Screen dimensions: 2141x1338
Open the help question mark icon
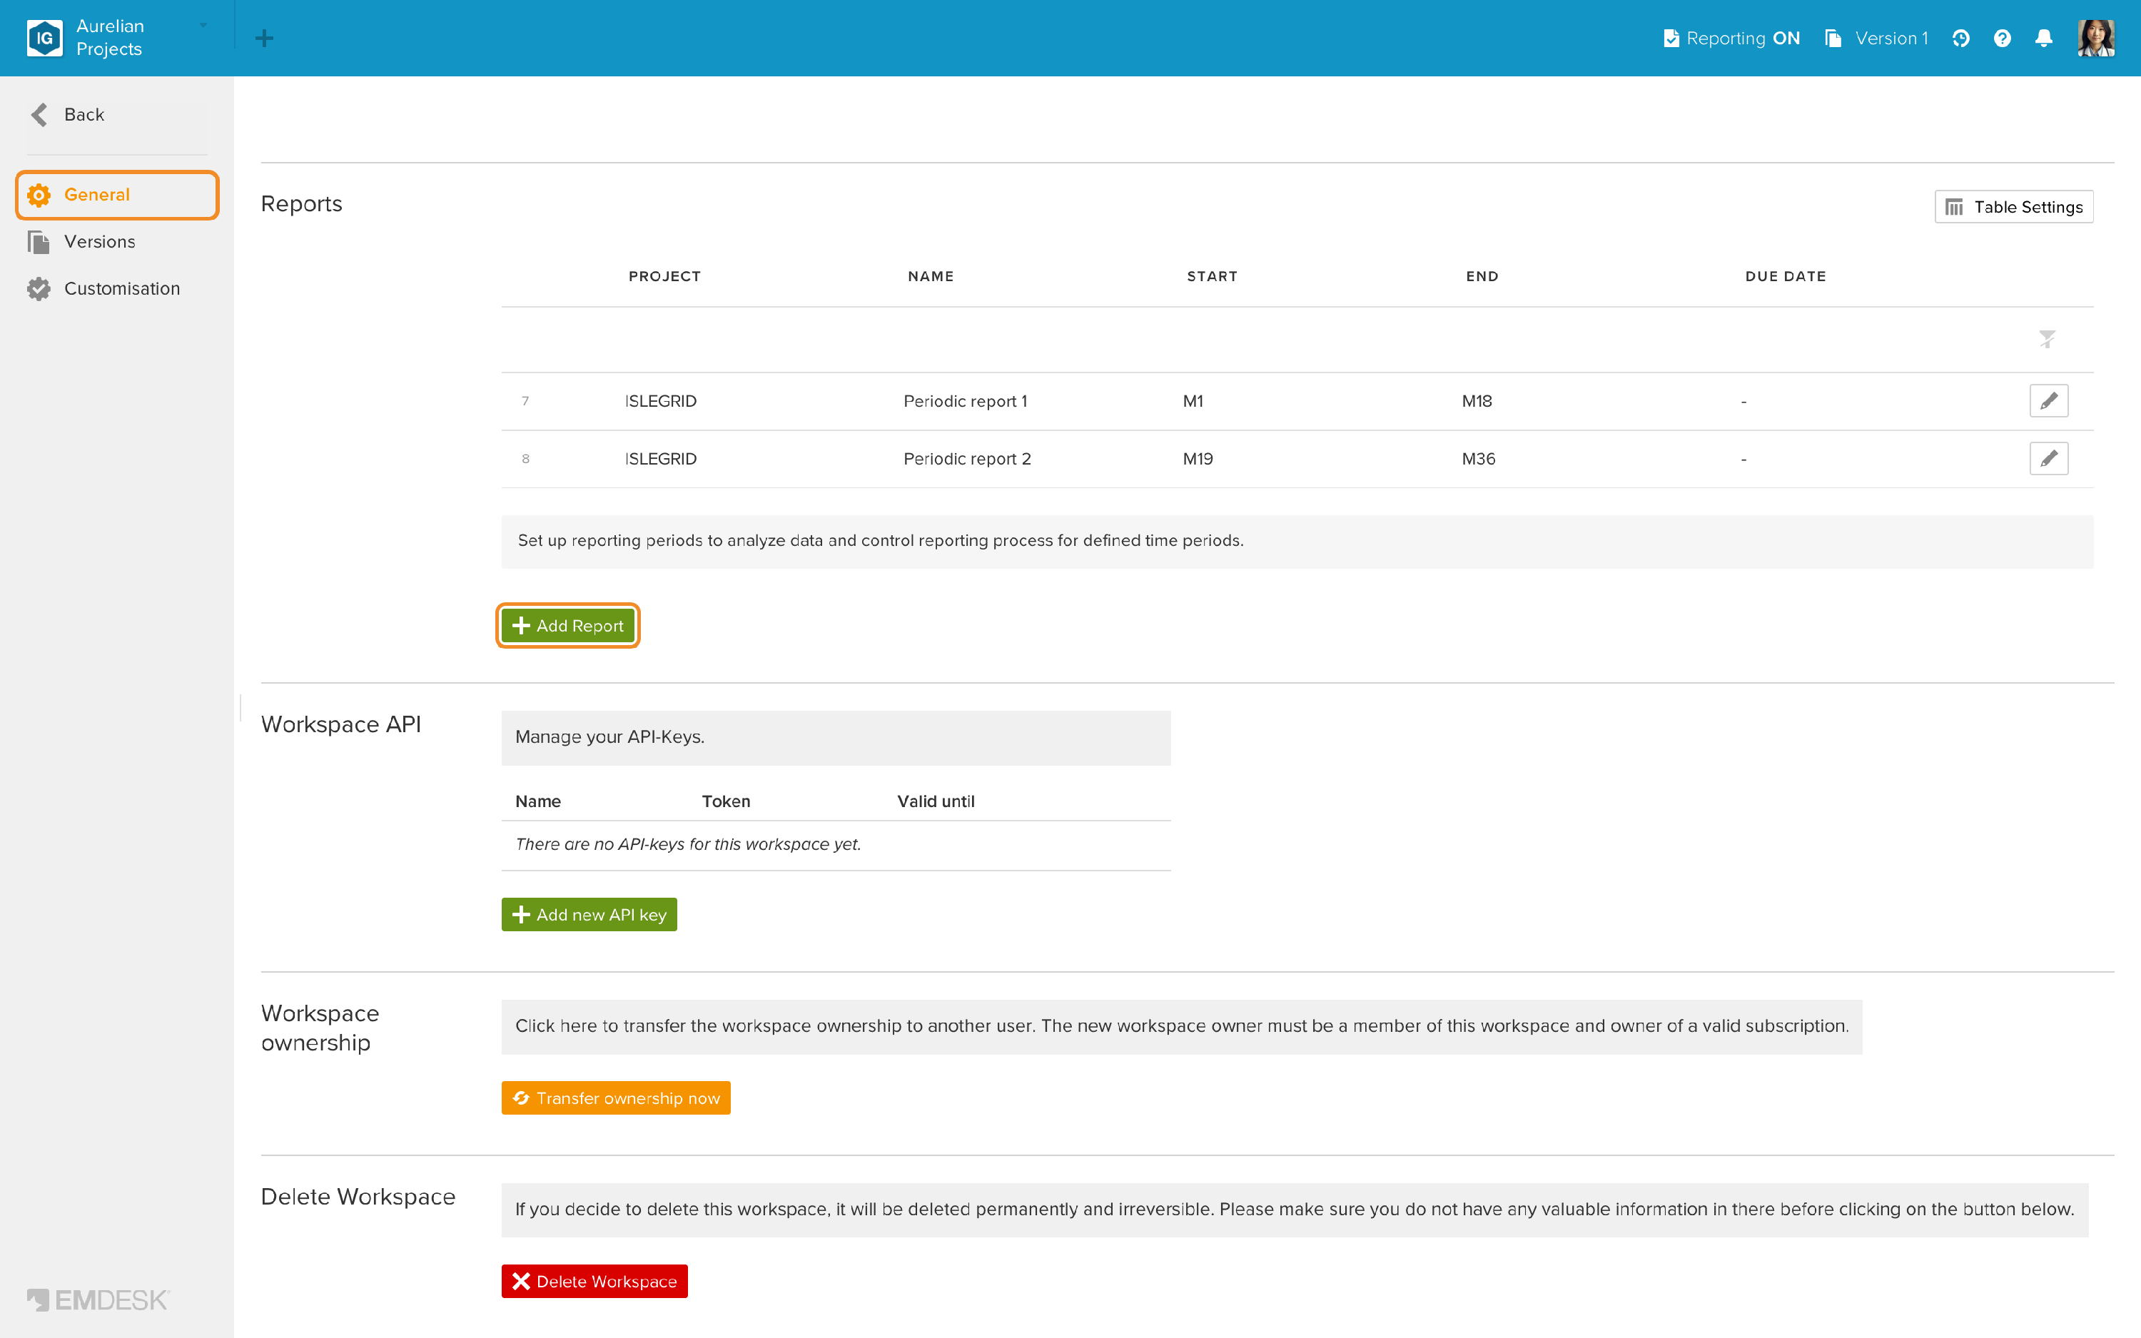[2002, 38]
